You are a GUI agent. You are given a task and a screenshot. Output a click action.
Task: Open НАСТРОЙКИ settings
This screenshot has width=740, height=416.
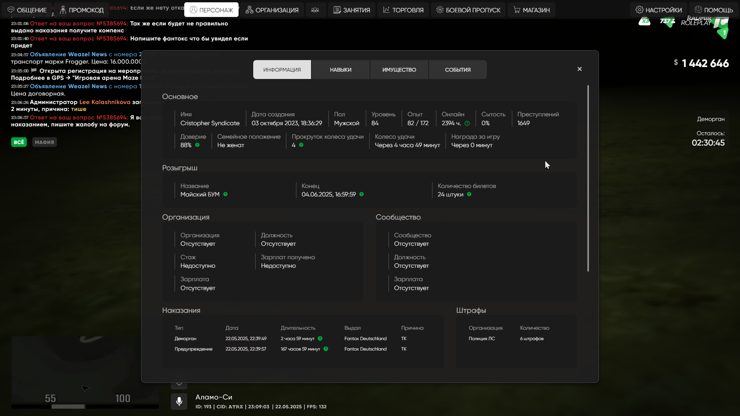pyautogui.click(x=658, y=10)
